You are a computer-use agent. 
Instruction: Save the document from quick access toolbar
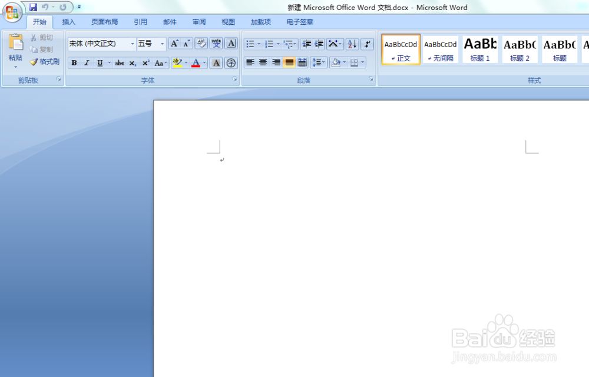click(x=32, y=7)
